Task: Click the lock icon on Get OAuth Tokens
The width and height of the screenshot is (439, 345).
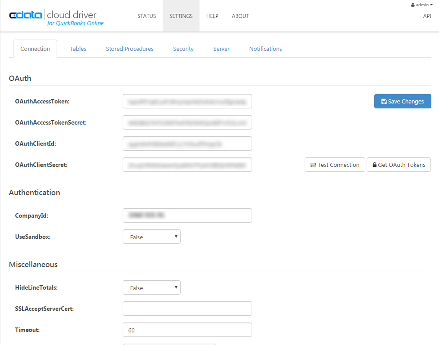Action: pyautogui.click(x=374, y=165)
